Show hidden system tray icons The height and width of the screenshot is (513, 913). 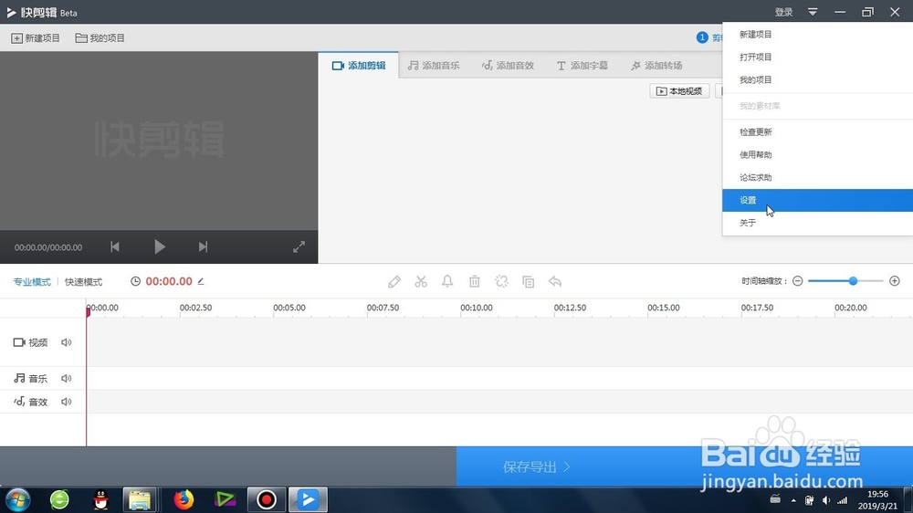(x=793, y=500)
